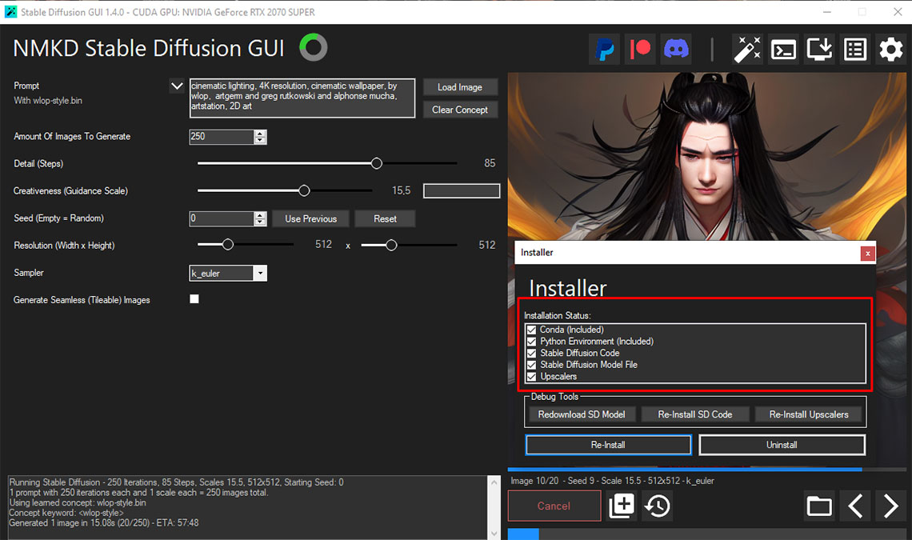Click the green loading spinner icon

[314, 48]
